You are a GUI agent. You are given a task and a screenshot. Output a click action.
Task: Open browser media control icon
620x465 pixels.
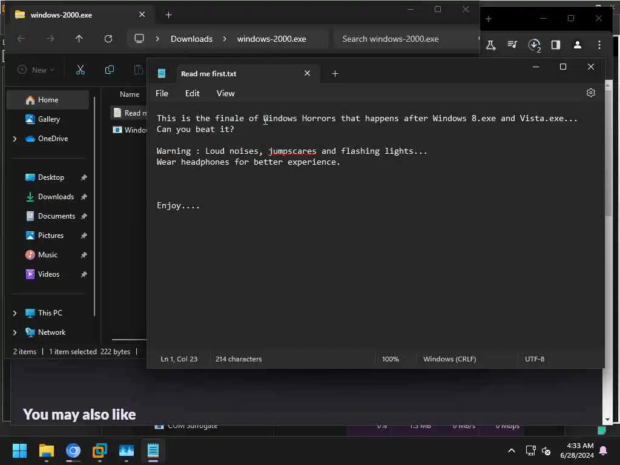click(x=512, y=44)
